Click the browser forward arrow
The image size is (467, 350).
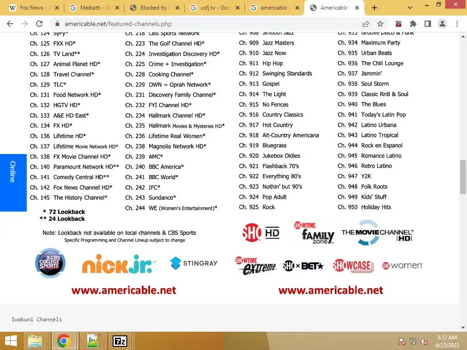pyautogui.click(x=25, y=24)
